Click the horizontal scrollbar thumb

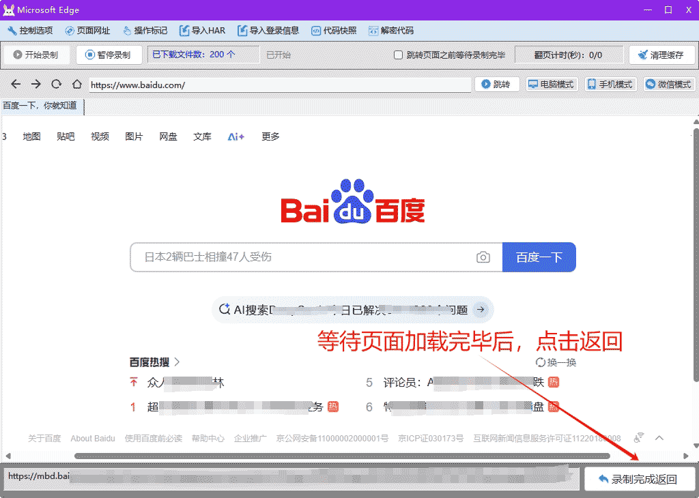pyautogui.click(x=342, y=456)
